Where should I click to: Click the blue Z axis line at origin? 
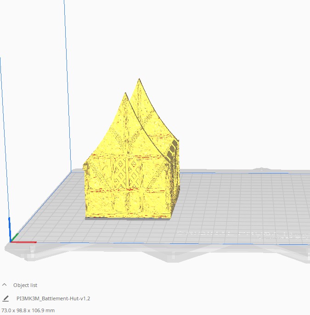coord(9,227)
